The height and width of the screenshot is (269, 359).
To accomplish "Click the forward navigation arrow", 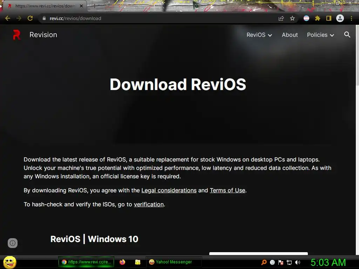I will pos(19,18).
